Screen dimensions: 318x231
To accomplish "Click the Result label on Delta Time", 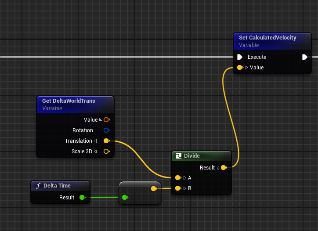I will click(x=67, y=197).
